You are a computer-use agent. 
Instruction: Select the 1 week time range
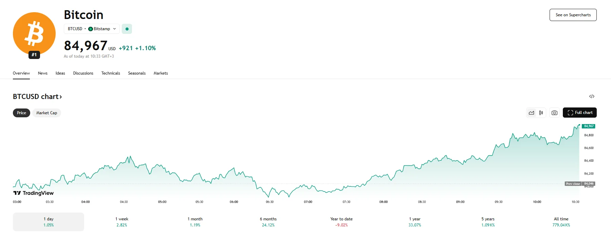(x=122, y=222)
